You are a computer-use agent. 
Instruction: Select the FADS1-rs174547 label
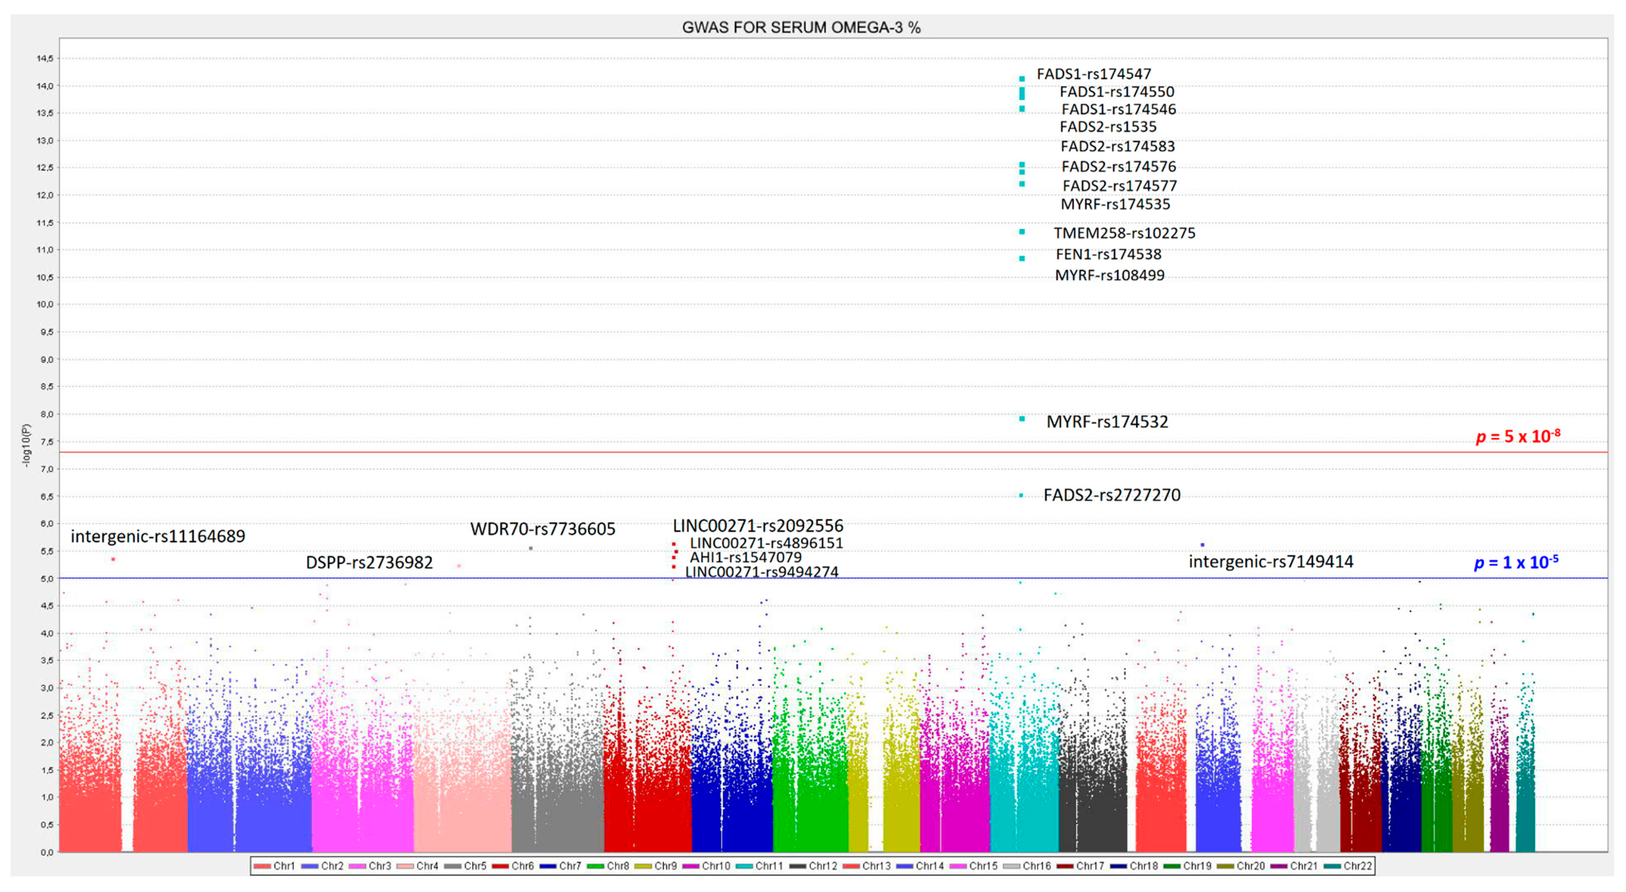coord(1093,74)
